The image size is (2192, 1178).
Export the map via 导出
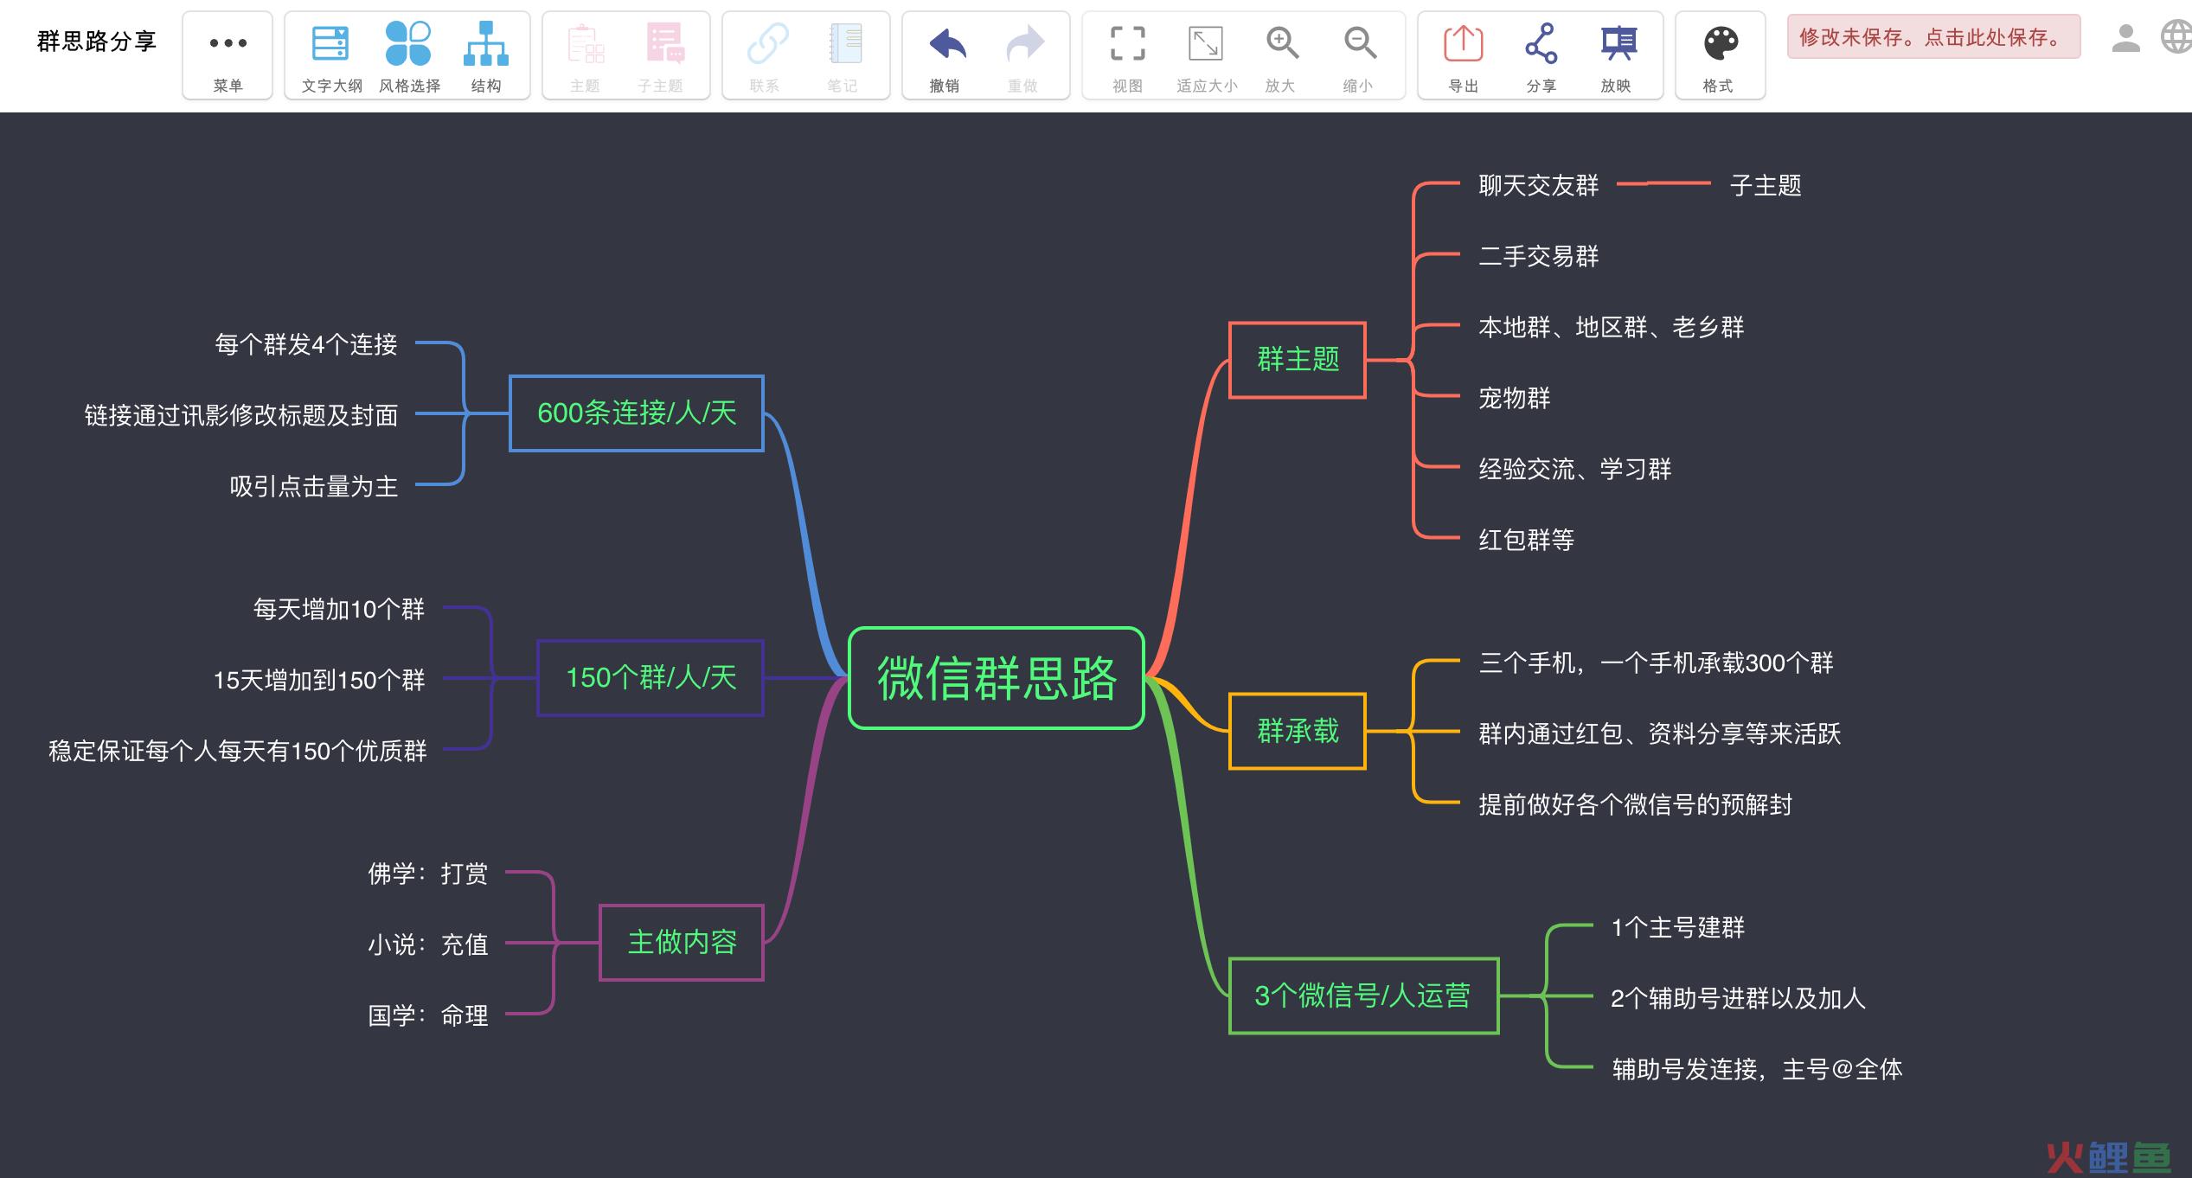[x=1464, y=55]
